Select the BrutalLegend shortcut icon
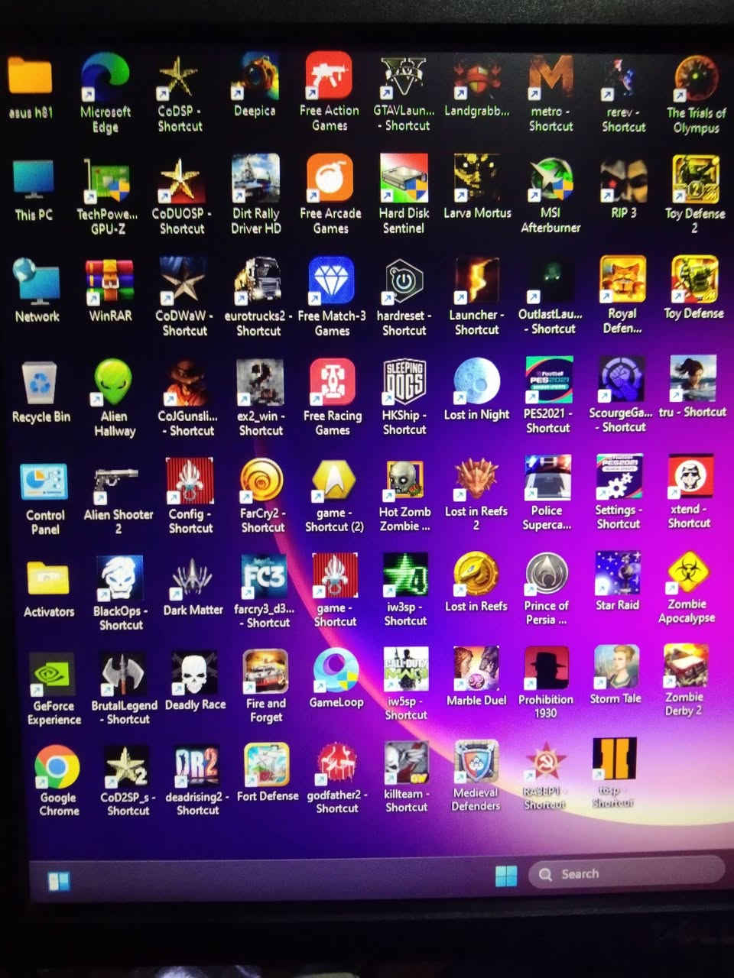 (x=123, y=674)
